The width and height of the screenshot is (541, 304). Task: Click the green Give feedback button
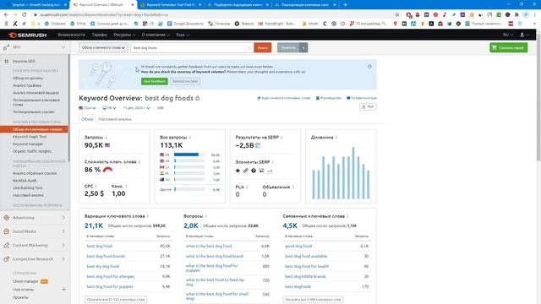point(154,81)
